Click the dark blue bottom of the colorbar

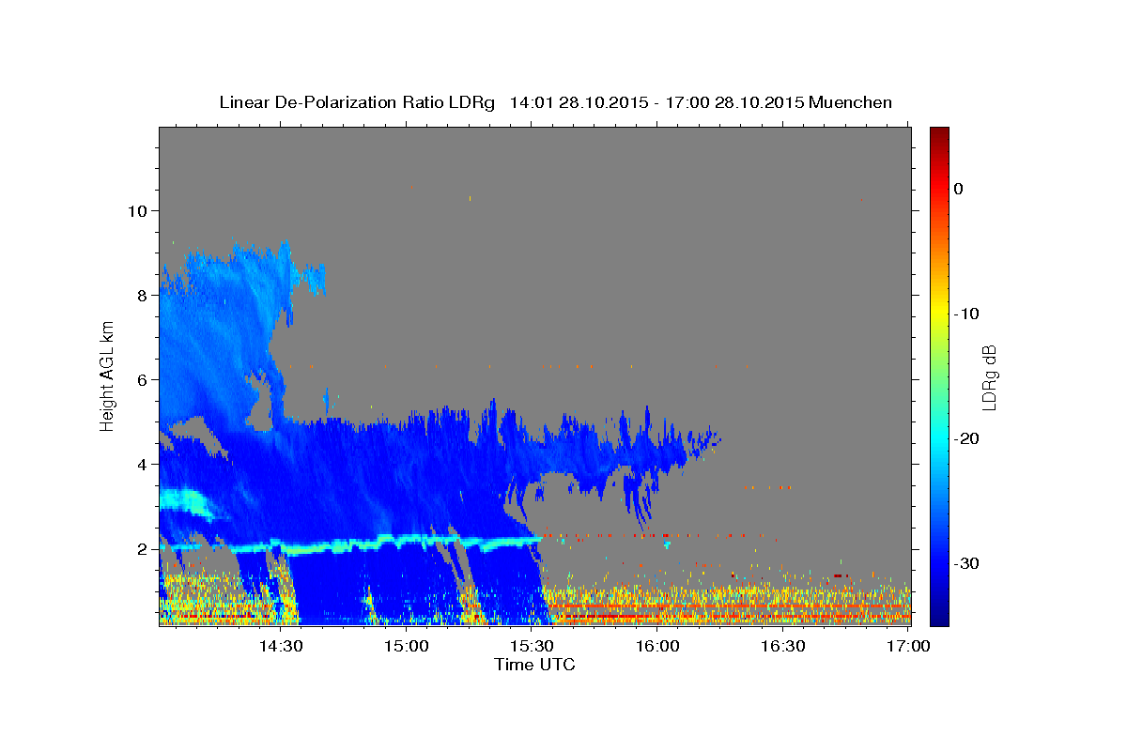click(939, 615)
